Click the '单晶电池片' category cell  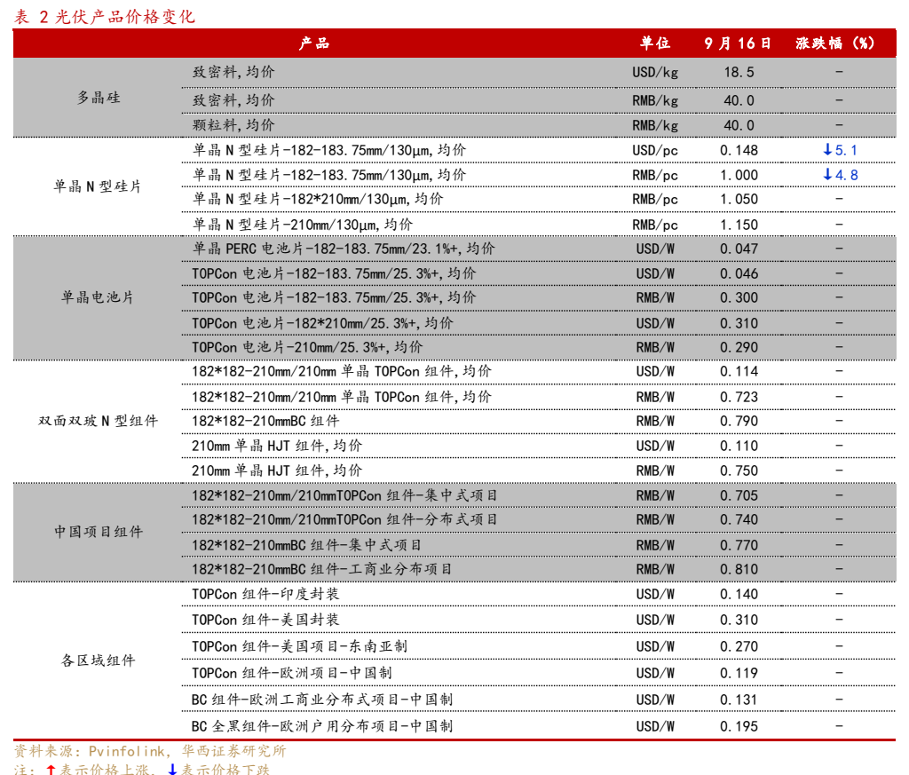(x=98, y=297)
